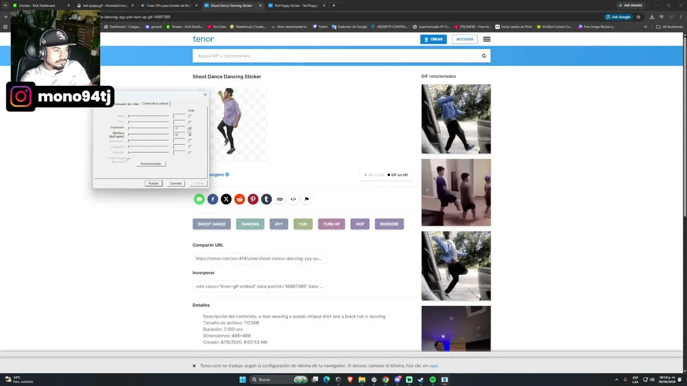Switch to Ted Puppy Sticker tab
The height and width of the screenshot is (386, 687).
(296, 5)
